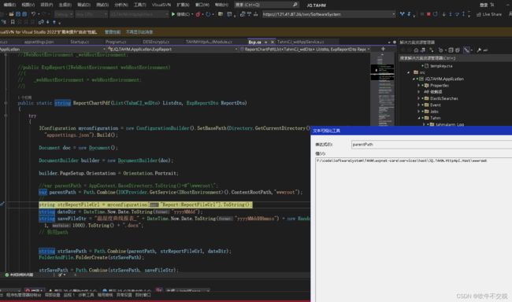Click the bookmark icon in second toolbar row
Image resolution: width=512 pixels, height=302 pixels.
click(x=13, y=22)
